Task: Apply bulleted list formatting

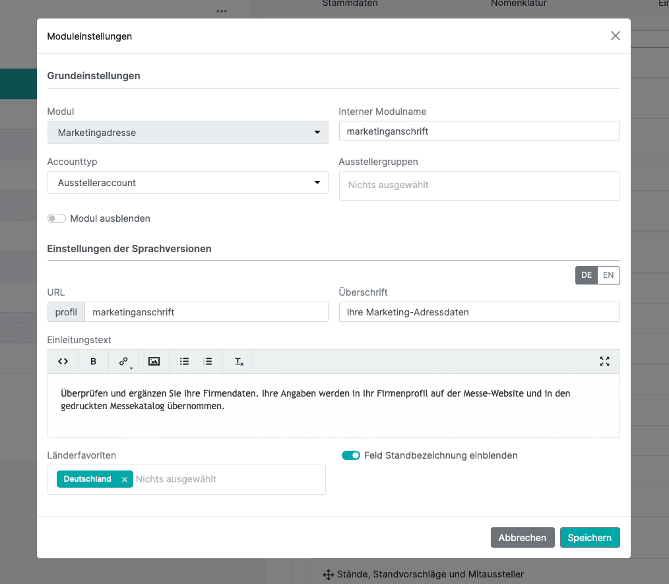Action: pyautogui.click(x=185, y=361)
